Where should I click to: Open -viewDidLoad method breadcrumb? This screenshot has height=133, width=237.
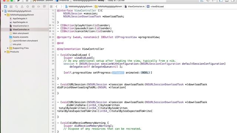pos(156,7)
